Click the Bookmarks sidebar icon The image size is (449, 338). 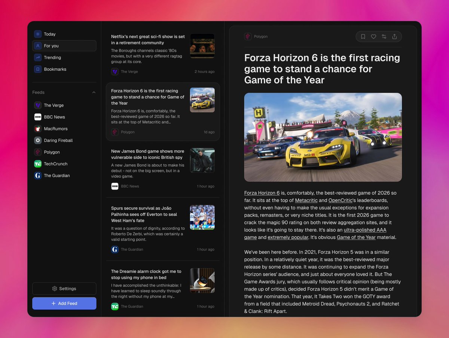click(x=38, y=69)
